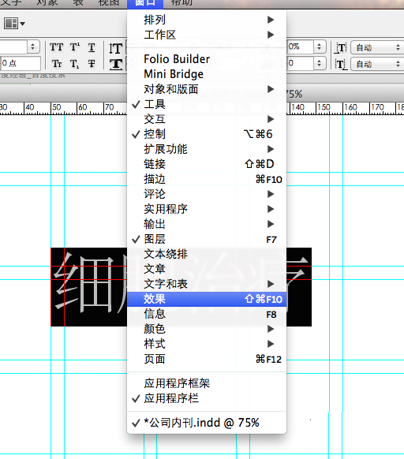Expand the 扩展功能 submenu
Viewport: 404px width, 459px height.
pos(207,149)
